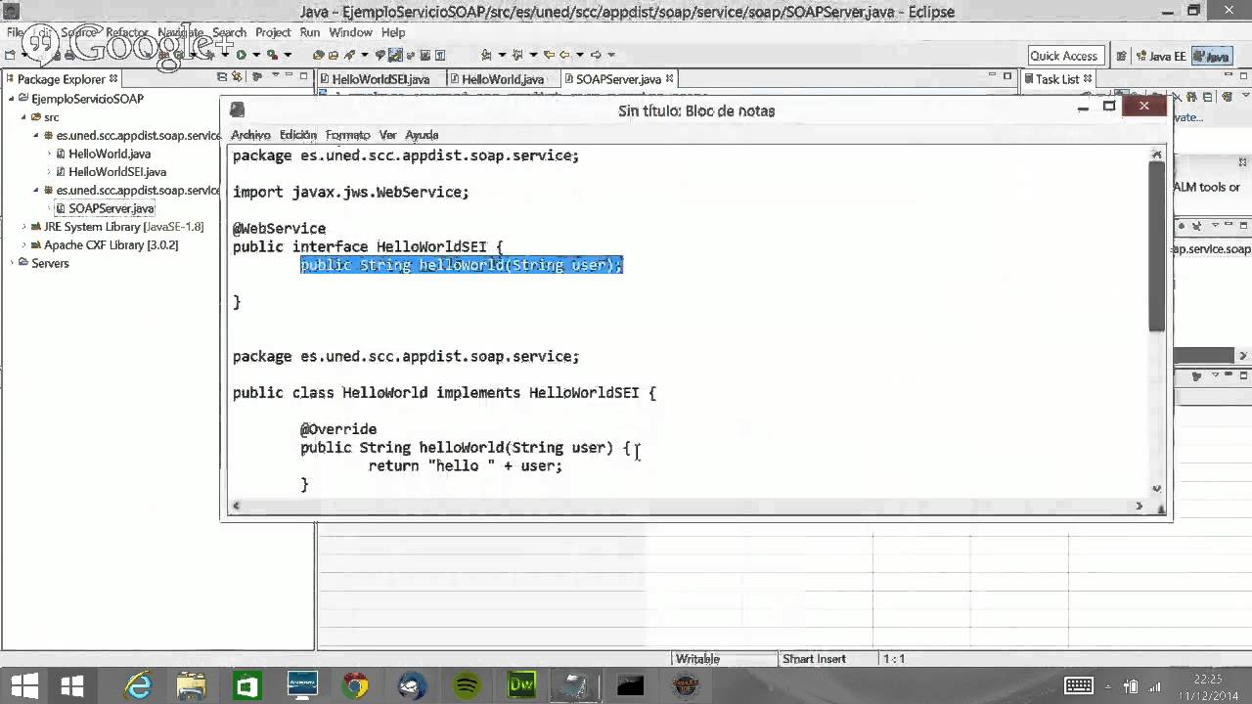This screenshot has height=704, width=1252.
Task: Minimize the Eclipse editor area
Action: click(x=991, y=76)
